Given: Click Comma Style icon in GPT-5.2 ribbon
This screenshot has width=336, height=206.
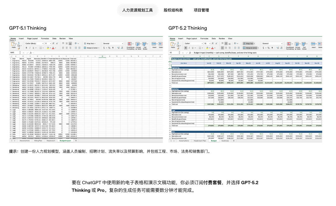Looking at the screenshot, I should (272, 48).
